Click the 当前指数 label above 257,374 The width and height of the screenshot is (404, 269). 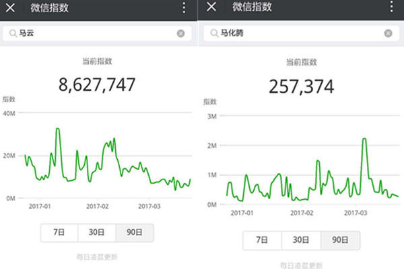[302, 62]
